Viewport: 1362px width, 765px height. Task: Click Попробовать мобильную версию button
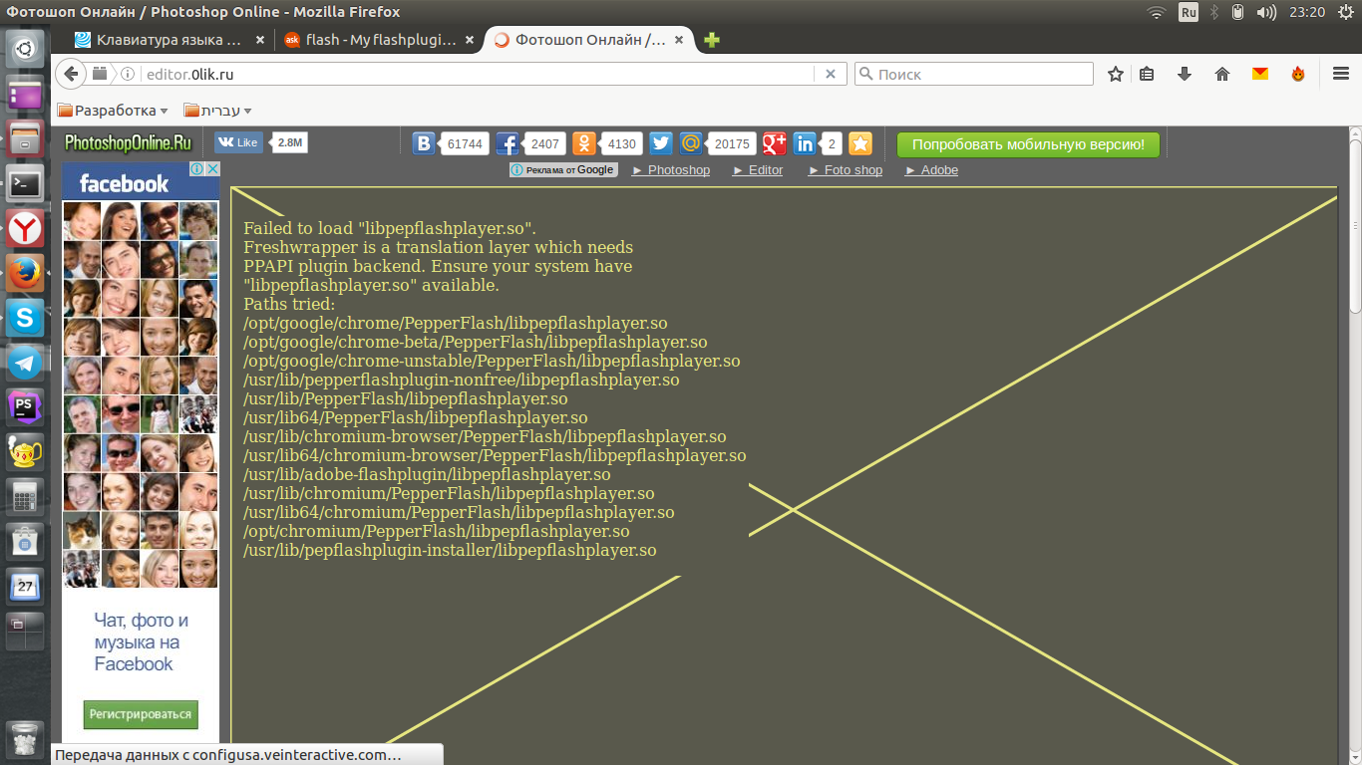tap(1029, 144)
